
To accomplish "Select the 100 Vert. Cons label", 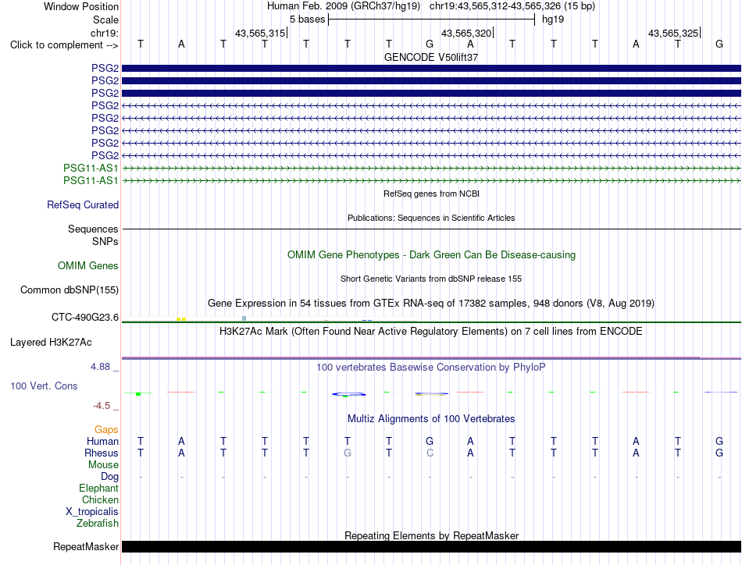I will (44, 386).
